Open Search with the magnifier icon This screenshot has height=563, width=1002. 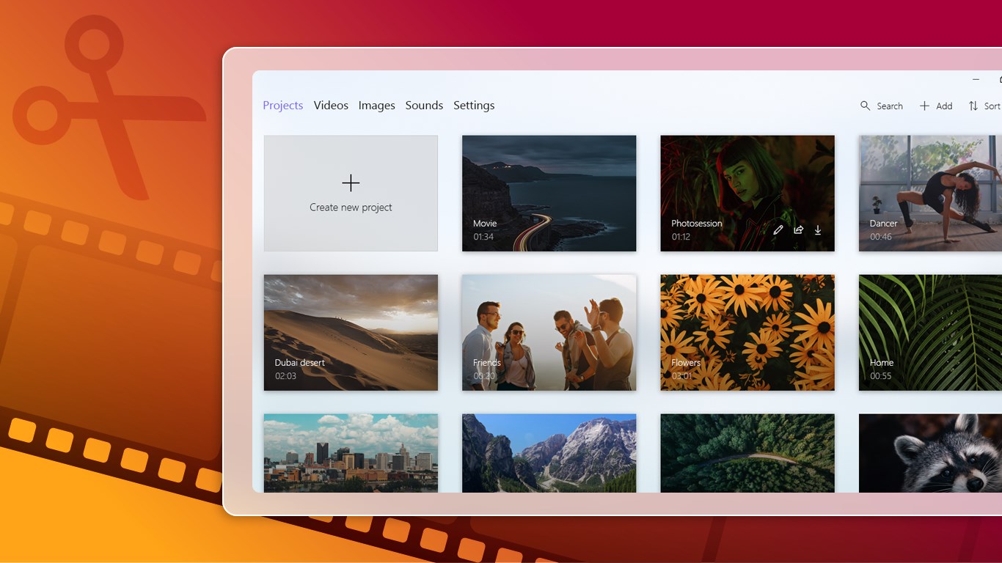coord(866,106)
